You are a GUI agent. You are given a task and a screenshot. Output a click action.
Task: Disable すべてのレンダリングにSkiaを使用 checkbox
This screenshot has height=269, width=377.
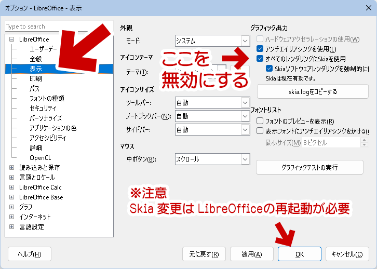260,59
